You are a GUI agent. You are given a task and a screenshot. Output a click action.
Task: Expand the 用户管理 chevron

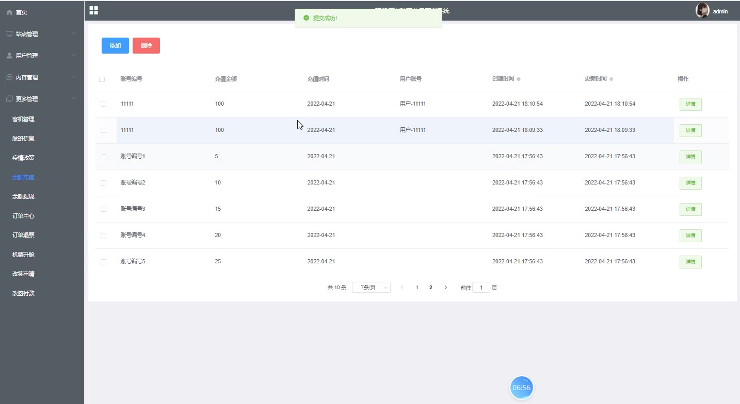(x=74, y=56)
